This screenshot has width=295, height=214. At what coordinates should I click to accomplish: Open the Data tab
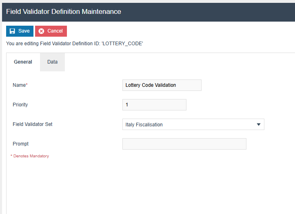pyautogui.click(x=52, y=62)
